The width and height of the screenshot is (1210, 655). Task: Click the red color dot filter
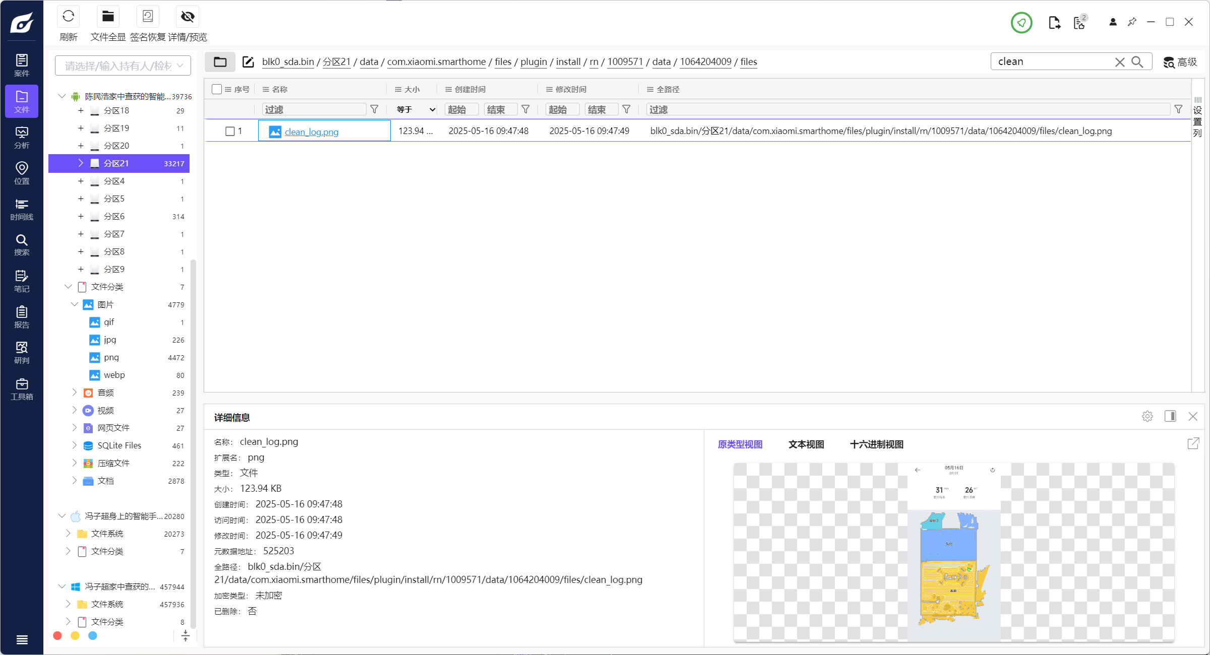(x=57, y=636)
